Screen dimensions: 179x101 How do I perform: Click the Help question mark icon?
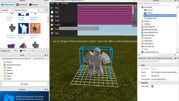[x=52, y=33]
